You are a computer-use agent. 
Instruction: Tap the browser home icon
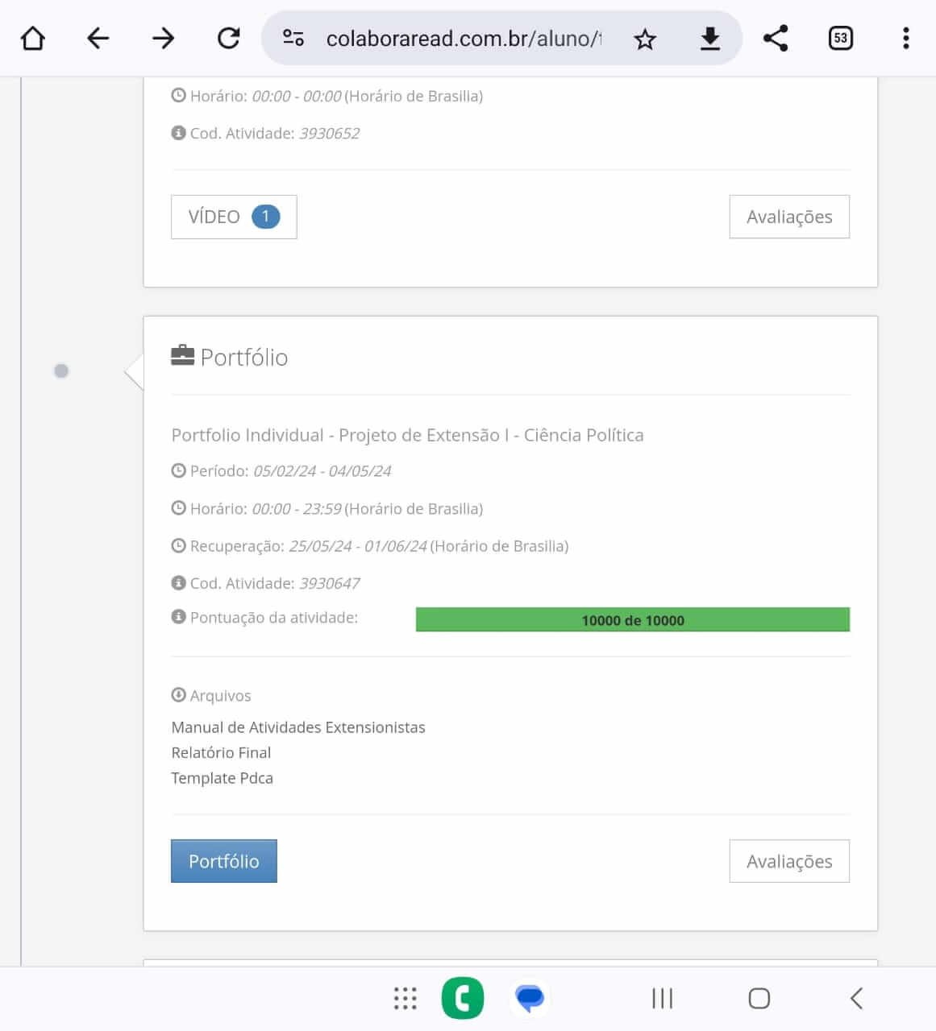(33, 38)
